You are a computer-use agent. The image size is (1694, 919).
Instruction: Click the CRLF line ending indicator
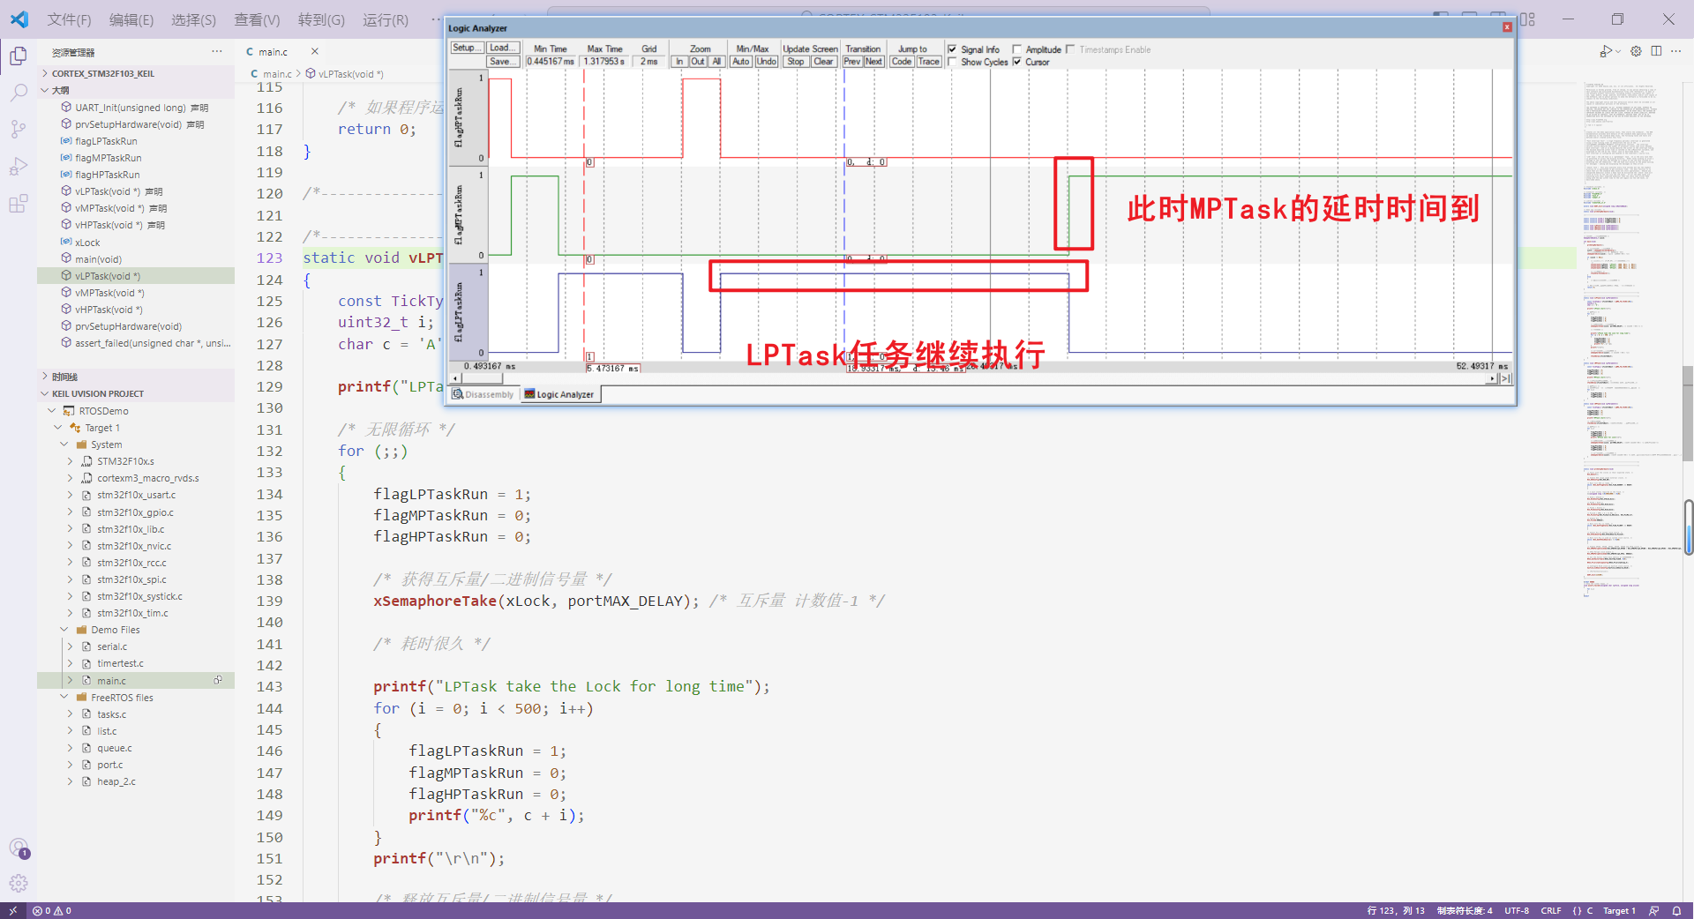pyautogui.click(x=1551, y=910)
